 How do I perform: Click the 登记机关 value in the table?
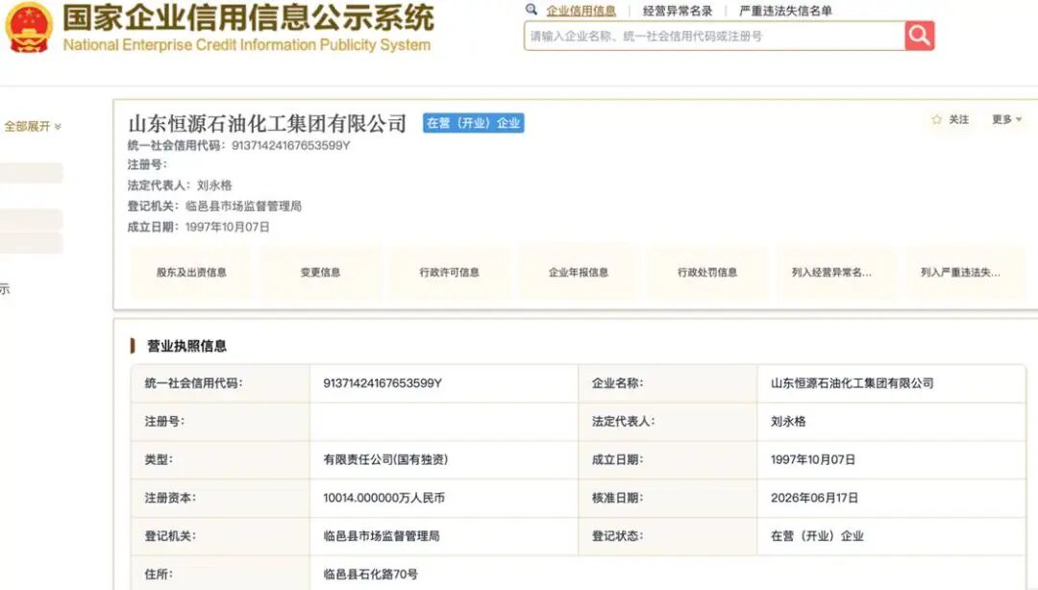pyautogui.click(x=382, y=536)
